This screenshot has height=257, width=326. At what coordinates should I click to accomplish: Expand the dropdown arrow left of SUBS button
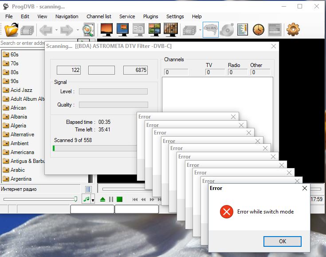pyautogui.click(x=200, y=30)
